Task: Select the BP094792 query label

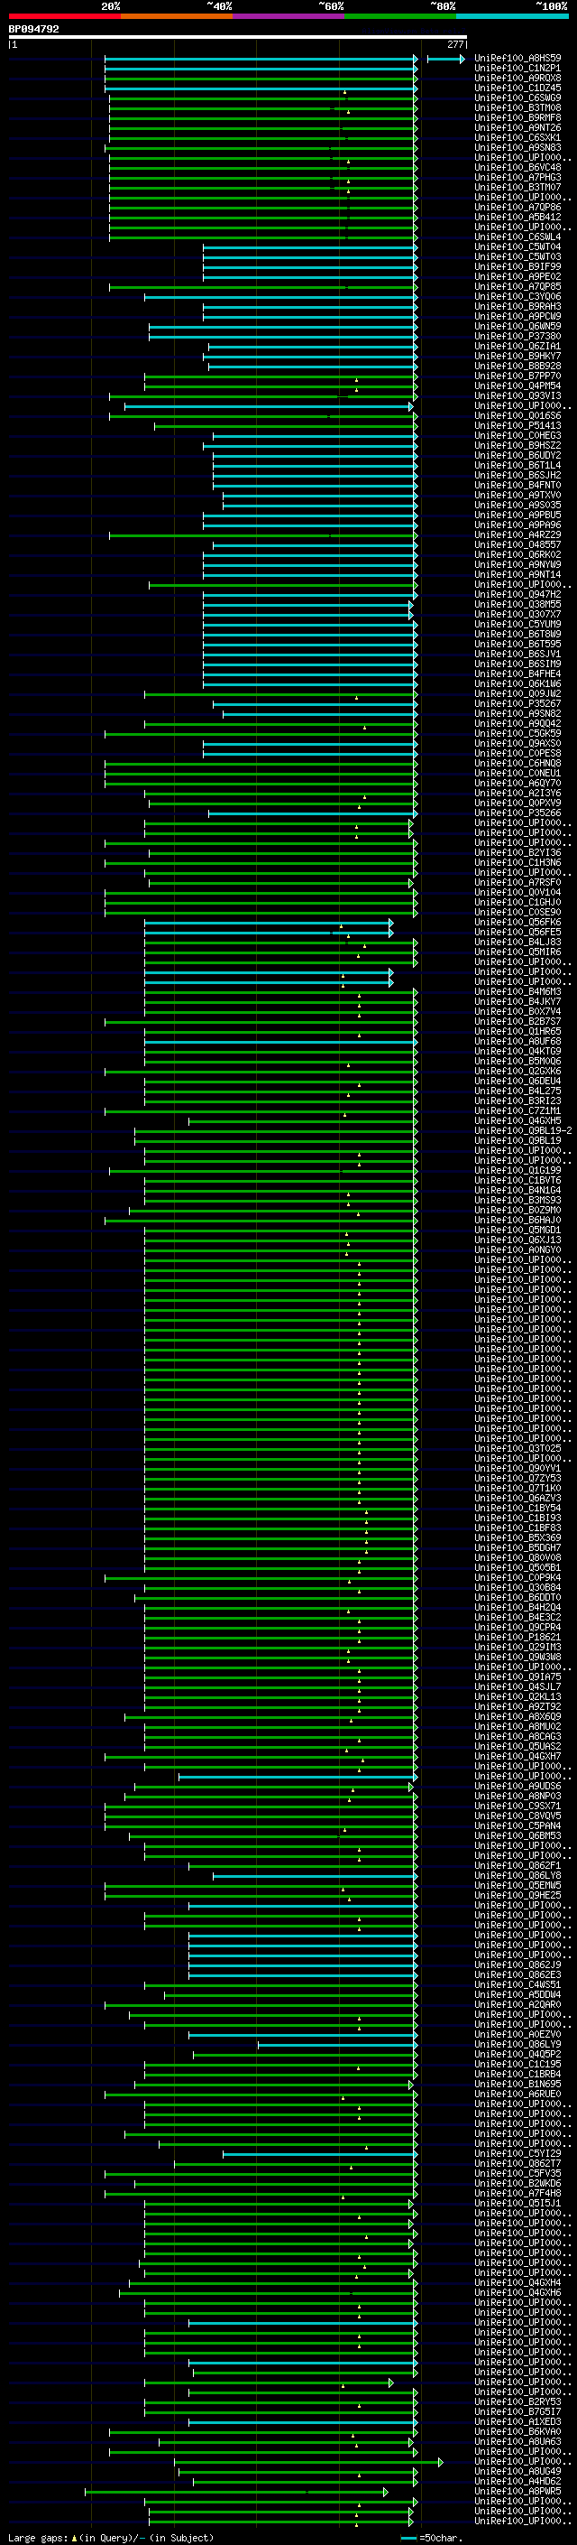Action: (x=33, y=30)
